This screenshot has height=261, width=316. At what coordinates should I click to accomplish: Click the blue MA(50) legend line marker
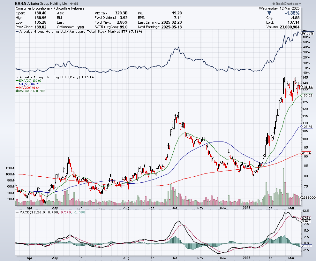[x=17, y=84]
